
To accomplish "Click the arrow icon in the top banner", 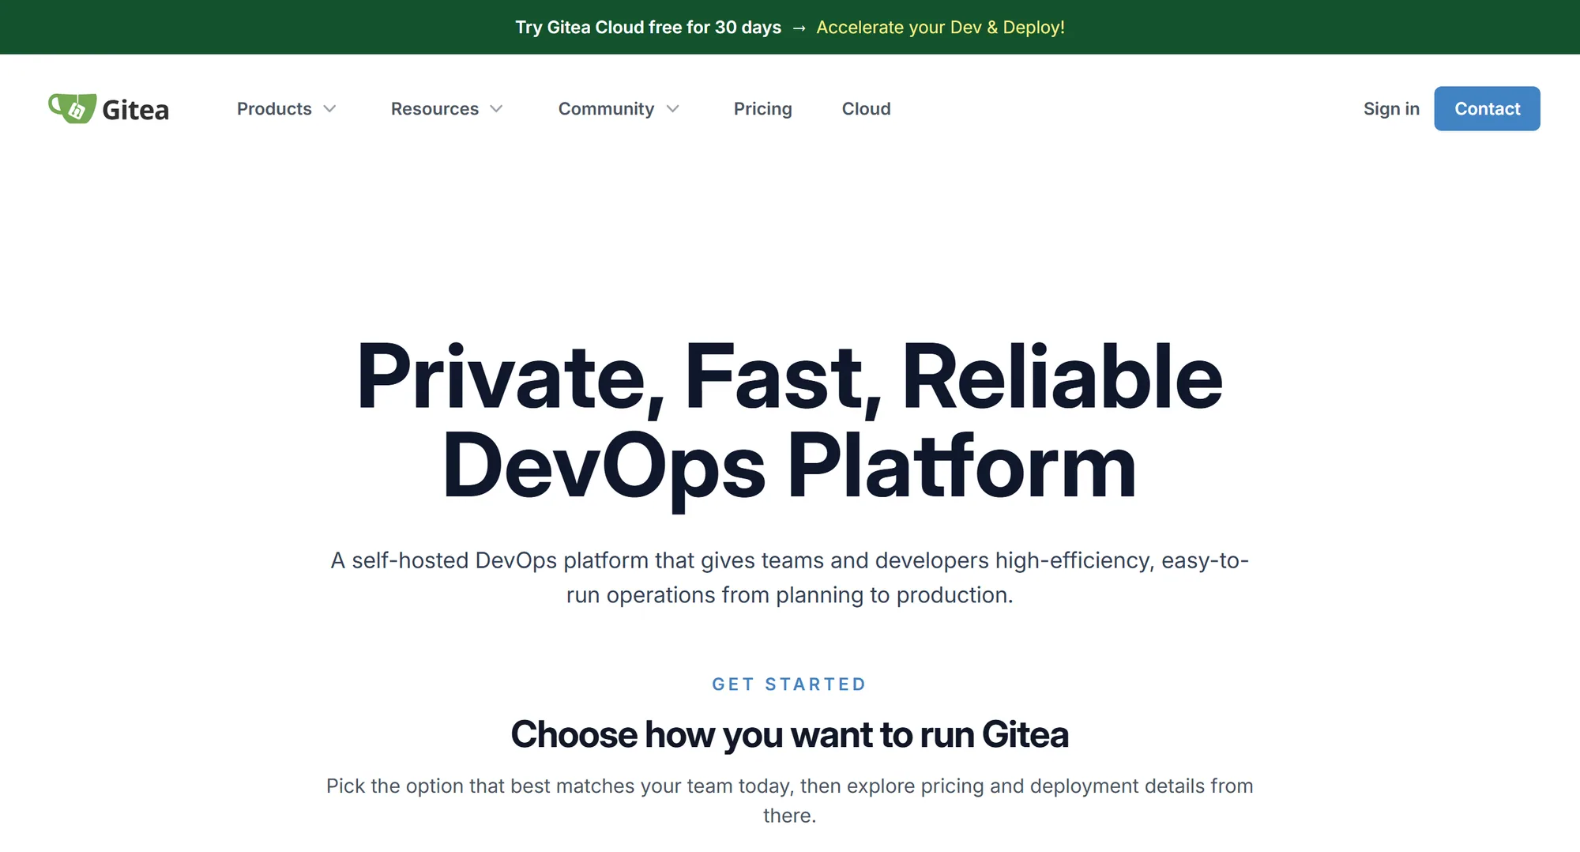I will 799,28.
